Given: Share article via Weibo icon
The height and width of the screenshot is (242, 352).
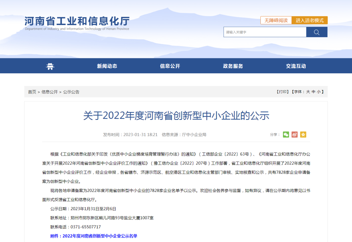Looking at the screenshot, I should coord(295,135).
